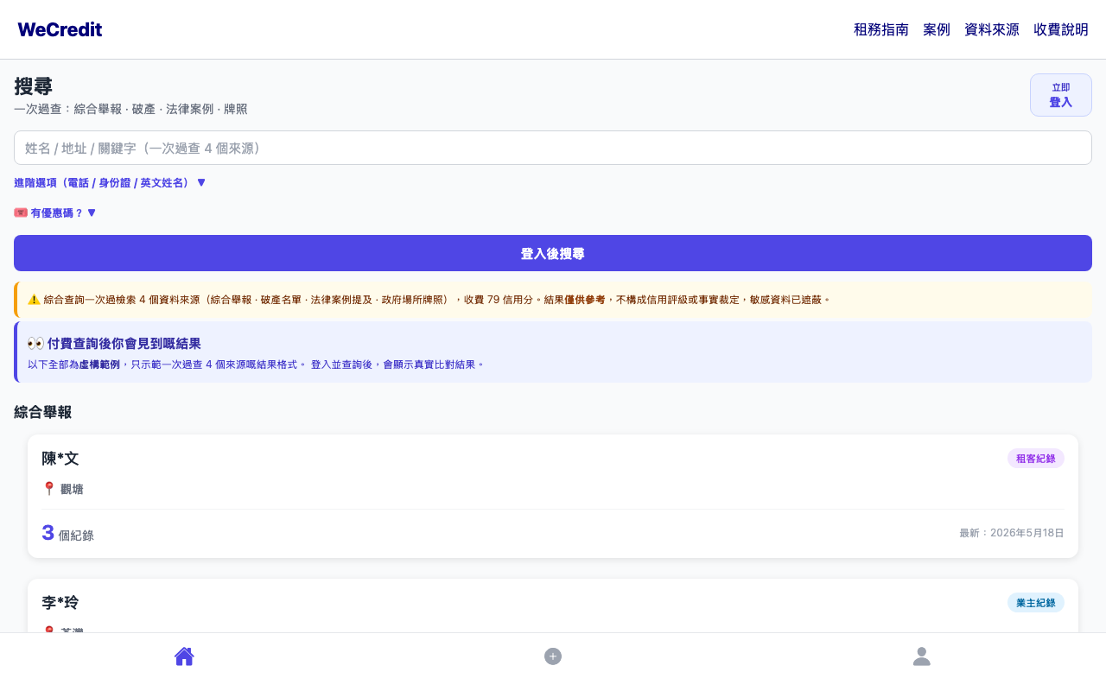Click the 3 個紀錄 count

(x=67, y=533)
